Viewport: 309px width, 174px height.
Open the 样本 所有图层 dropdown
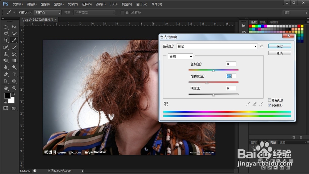[x=95, y=12]
